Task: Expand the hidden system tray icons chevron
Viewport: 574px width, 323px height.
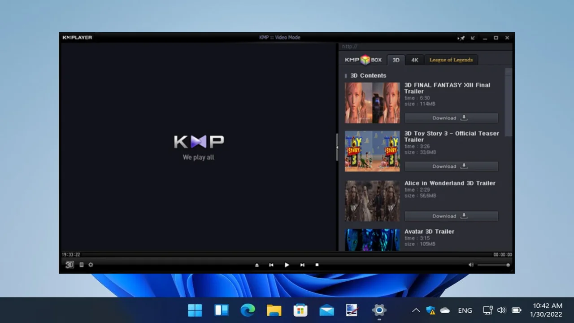Action: point(416,310)
